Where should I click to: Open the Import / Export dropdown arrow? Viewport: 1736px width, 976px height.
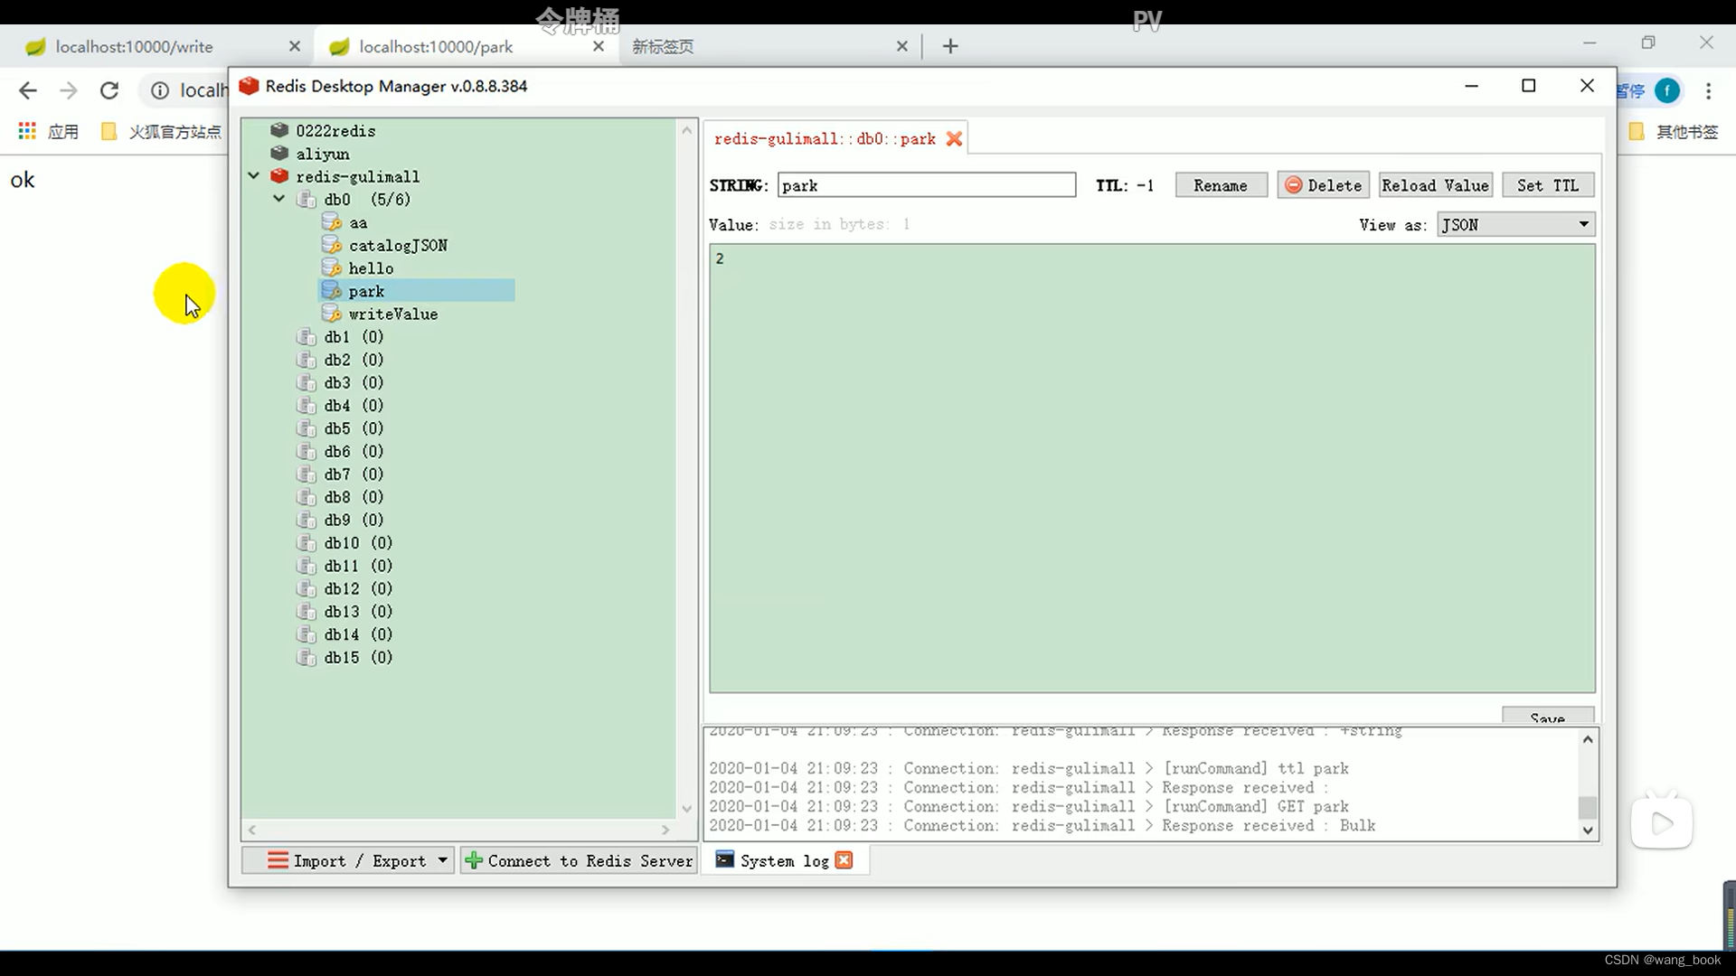click(x=442, y=860)
